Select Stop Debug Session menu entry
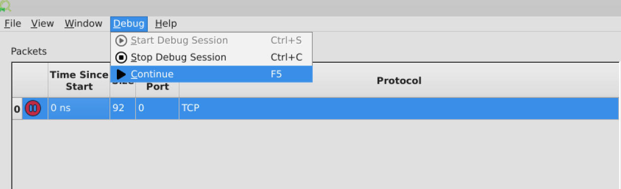 (212, 57)
